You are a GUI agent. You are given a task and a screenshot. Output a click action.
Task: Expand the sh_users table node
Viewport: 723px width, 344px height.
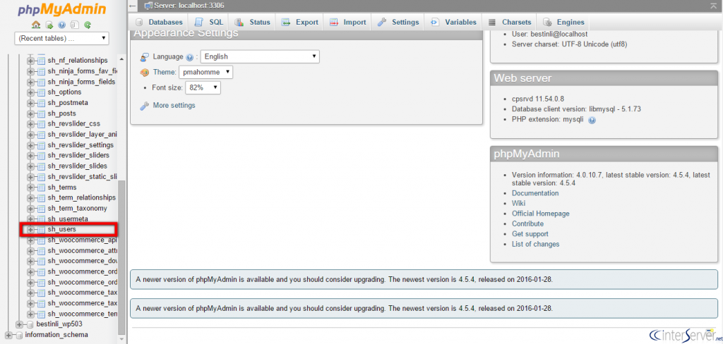click(30, 230)
